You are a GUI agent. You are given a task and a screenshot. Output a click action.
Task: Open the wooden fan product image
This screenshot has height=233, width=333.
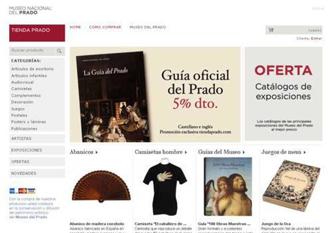[101, 186]
